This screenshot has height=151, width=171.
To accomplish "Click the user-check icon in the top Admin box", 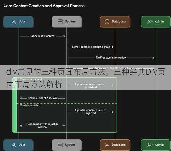I will [x=150, y=22].
